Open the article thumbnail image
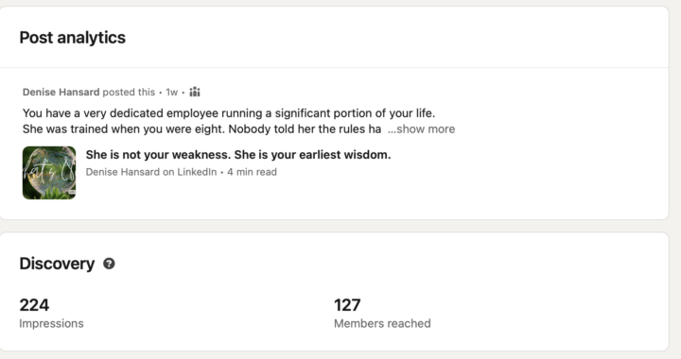This screenshot has width=681, height=359. [49, 173]
